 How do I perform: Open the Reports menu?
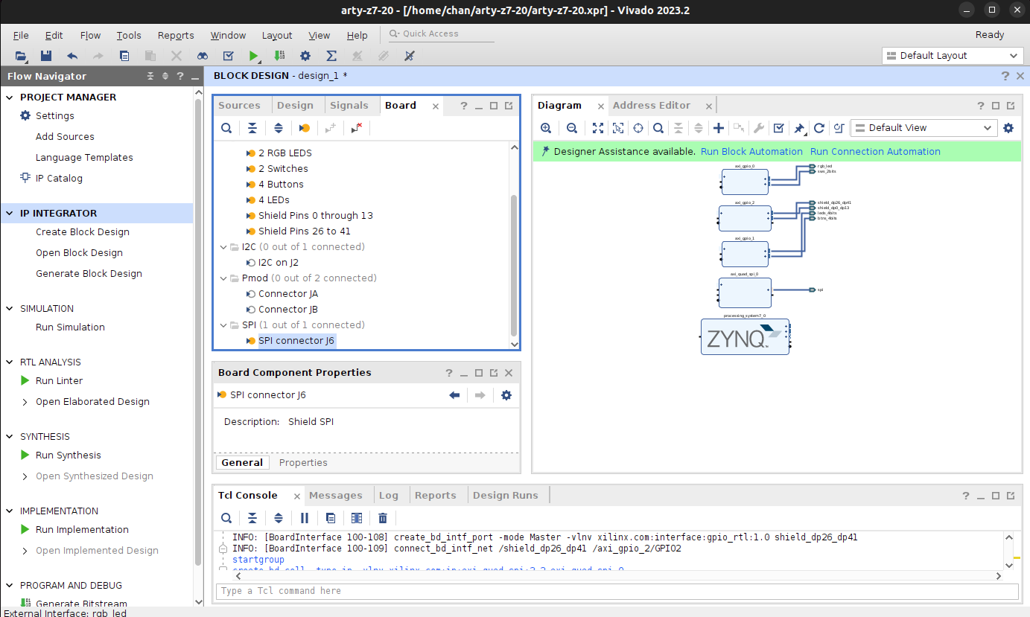point(176,35)
